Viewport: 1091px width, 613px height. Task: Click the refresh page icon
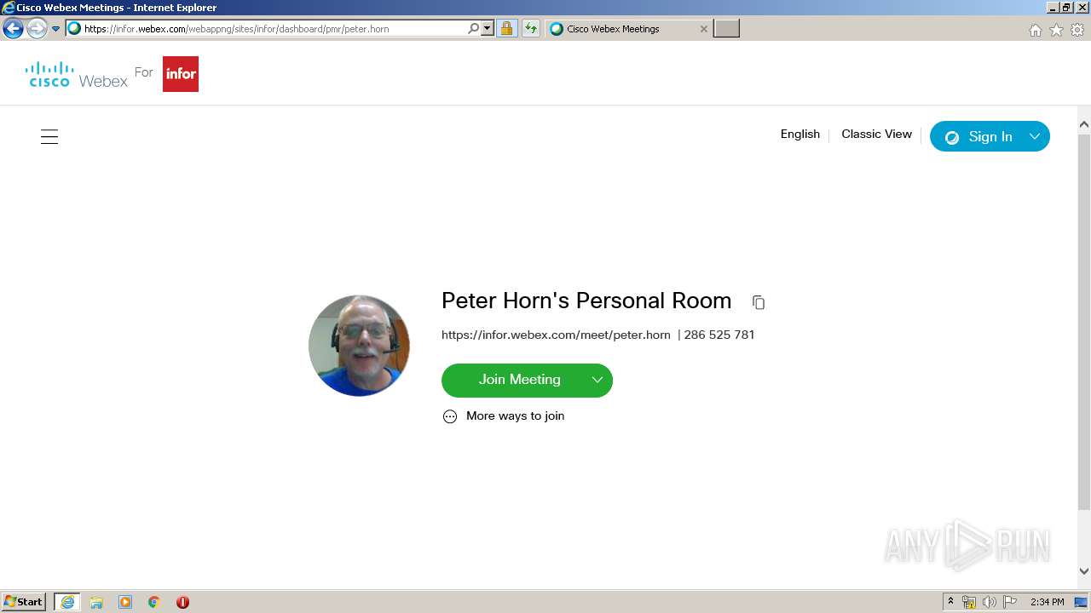coord(531,29)
